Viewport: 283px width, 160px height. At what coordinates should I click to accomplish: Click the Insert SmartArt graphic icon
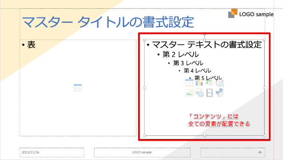point(209,83)
